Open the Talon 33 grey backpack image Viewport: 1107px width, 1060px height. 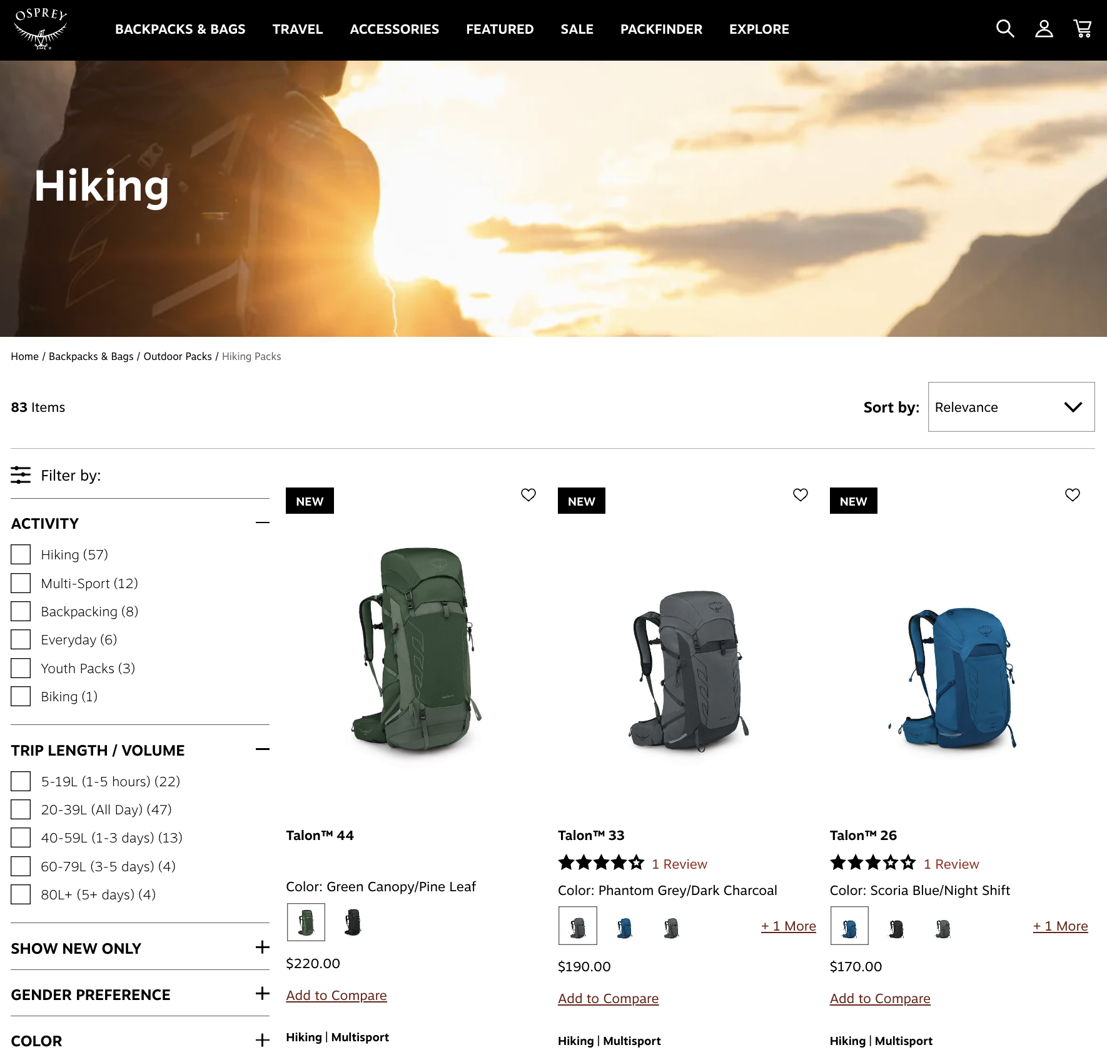pyautogui.click(x=688, y=670)
